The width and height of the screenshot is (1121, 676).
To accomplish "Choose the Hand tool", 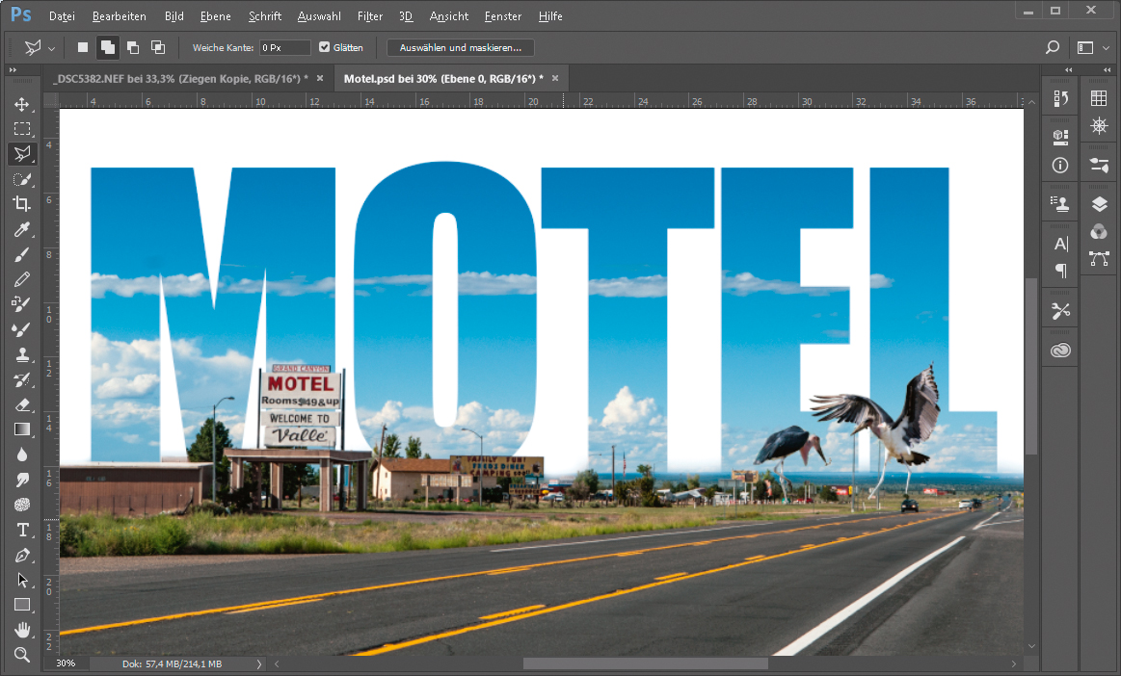I will (x=21, y=630).
